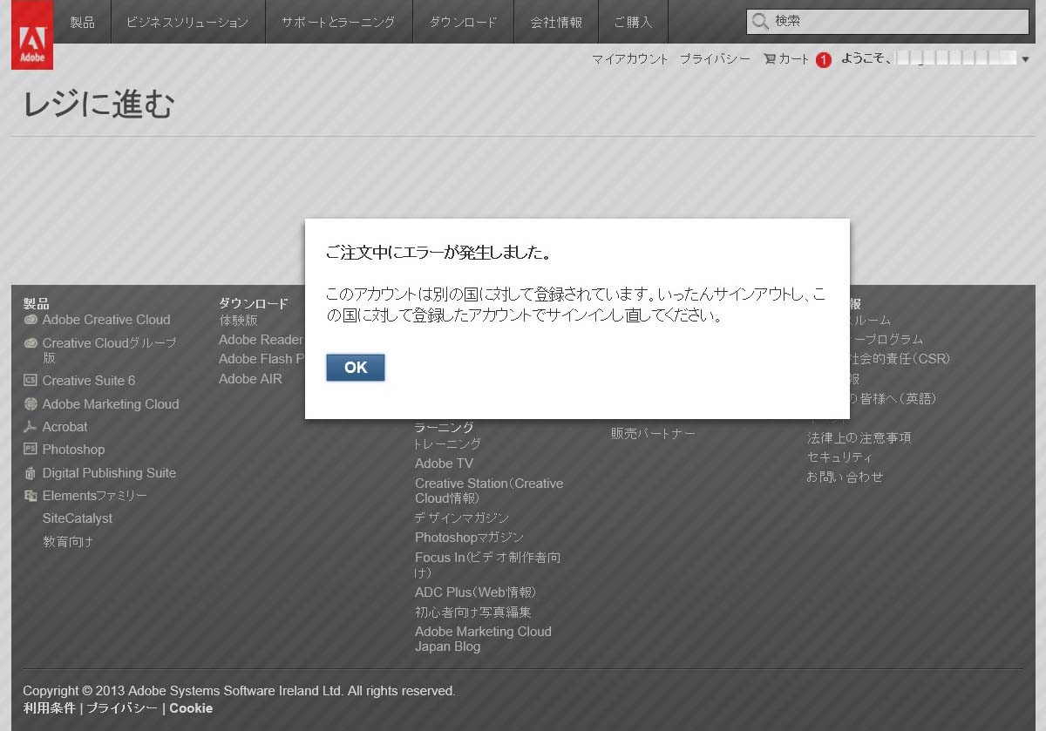Open 体験版 download link
This screenshot has height=731, width=1046.
[238, 321]
